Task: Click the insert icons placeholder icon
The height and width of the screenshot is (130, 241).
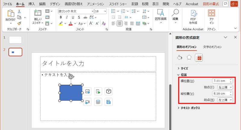Action: [98, 91]
